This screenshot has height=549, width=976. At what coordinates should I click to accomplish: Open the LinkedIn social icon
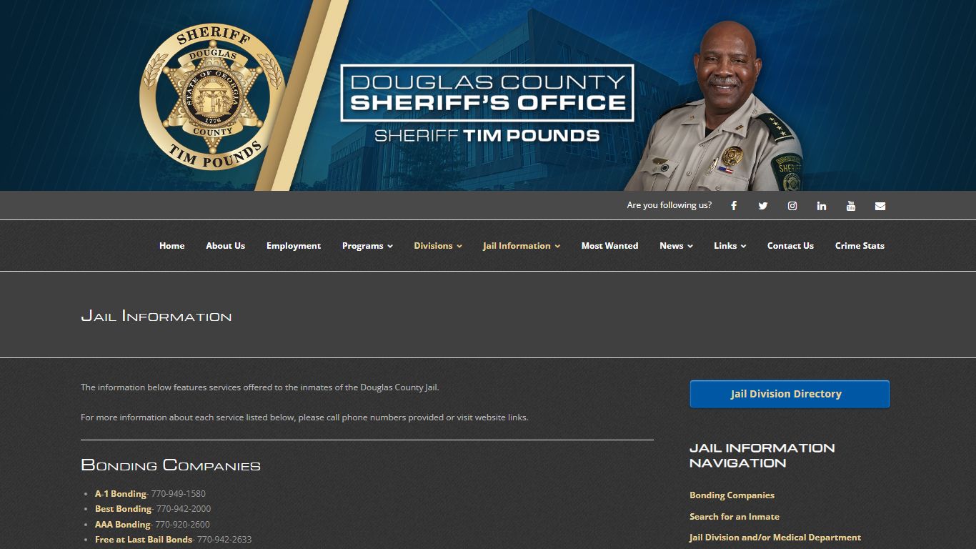point(822,206)
